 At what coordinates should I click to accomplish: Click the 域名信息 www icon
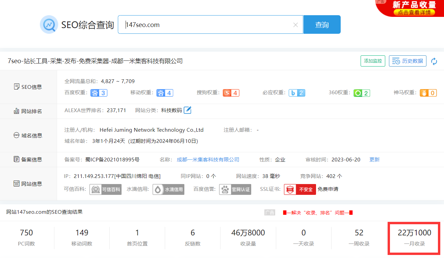tap(16, 135)
